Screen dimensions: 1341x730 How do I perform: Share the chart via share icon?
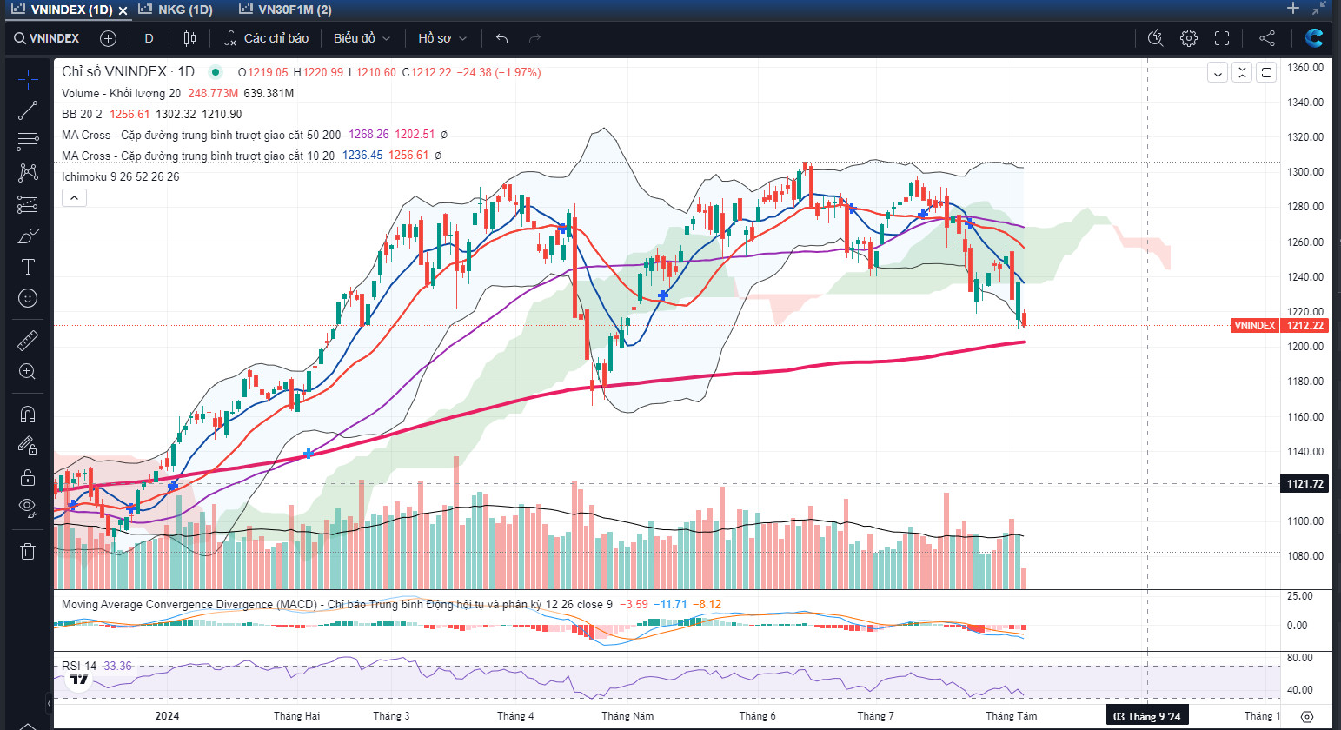tap(1267, 38)
